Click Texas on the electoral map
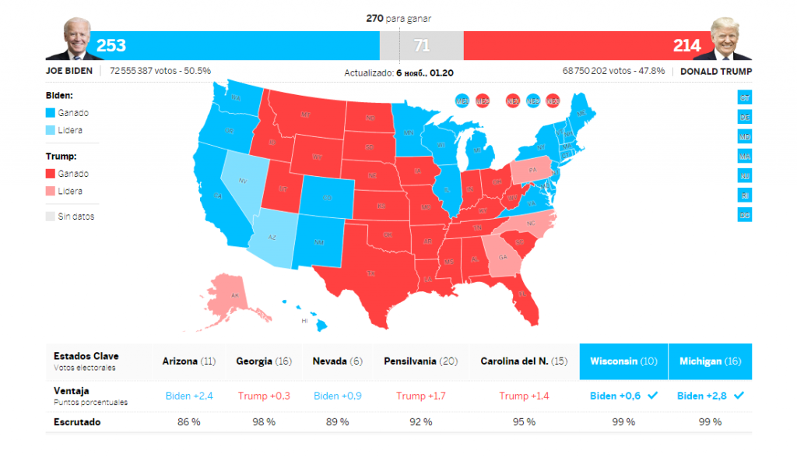 click(372, 273)
